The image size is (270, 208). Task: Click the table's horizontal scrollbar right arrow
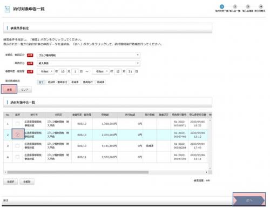[x=206, y=172]
